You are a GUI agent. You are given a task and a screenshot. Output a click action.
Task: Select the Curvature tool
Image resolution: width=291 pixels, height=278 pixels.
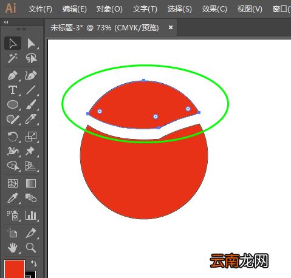click(x=31, y=75)
